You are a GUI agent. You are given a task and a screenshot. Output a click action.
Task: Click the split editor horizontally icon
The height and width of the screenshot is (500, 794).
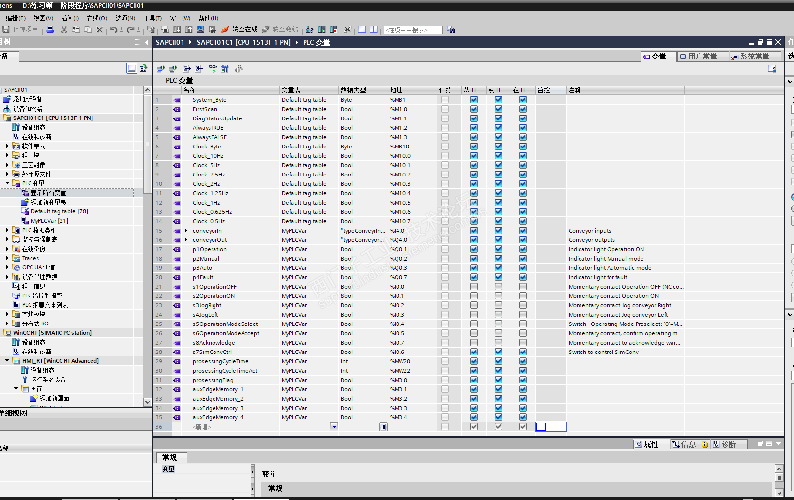pyautogui.click(x=362, y=29)
